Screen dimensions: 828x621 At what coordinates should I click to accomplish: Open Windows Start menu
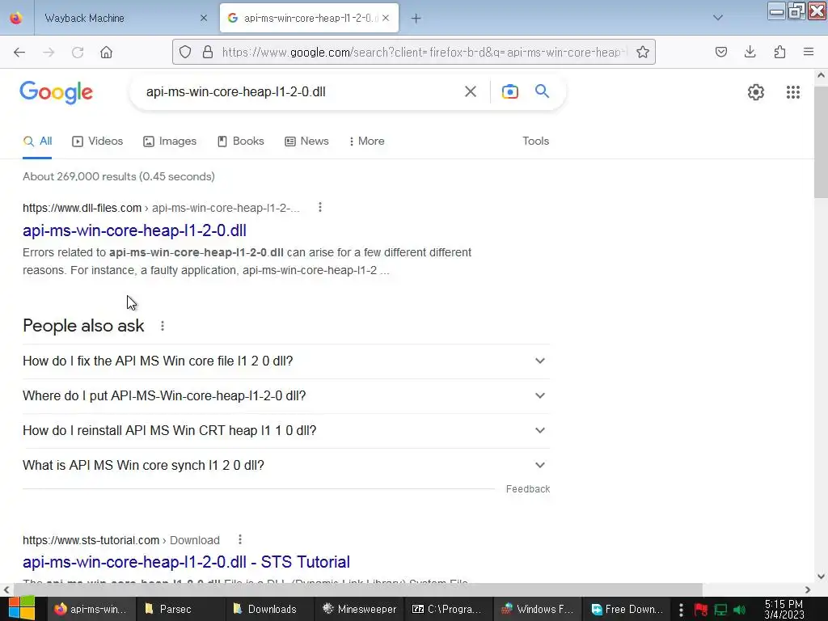[21, 609]
